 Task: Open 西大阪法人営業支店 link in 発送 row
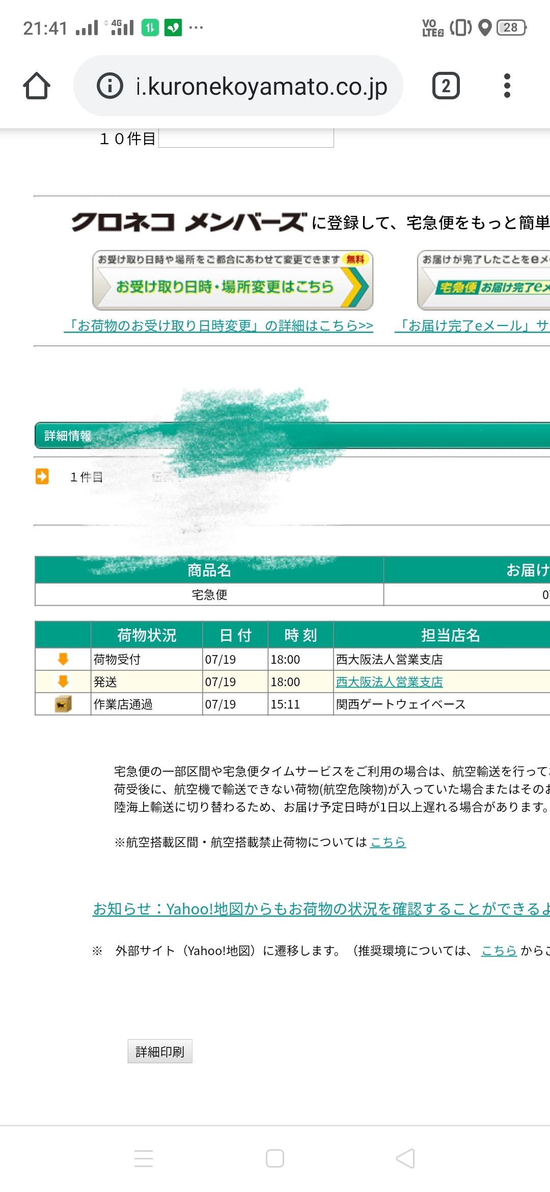[390, 682]
